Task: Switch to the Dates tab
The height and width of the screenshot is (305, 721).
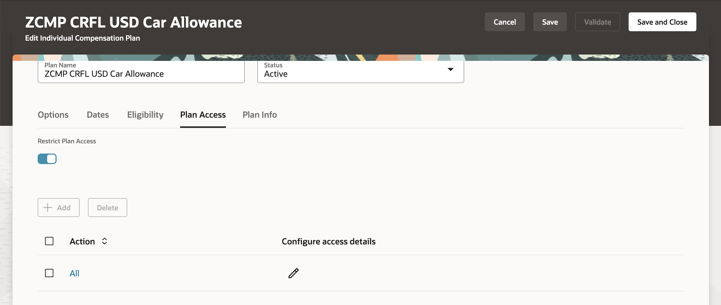Action: [98, 115]
